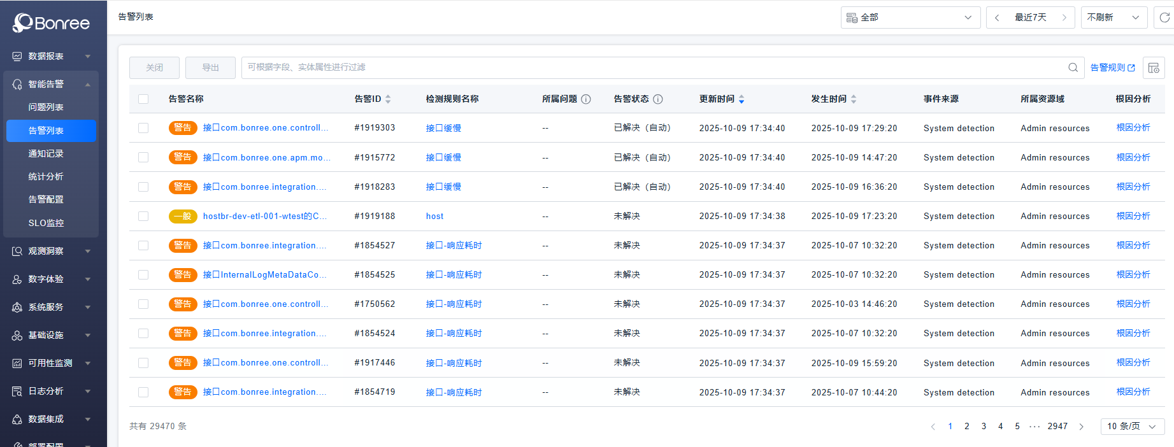Toggle the select-all checkbox in table header
The height and width of the screenshot is (447, 1174).
(x=143, y=99)
